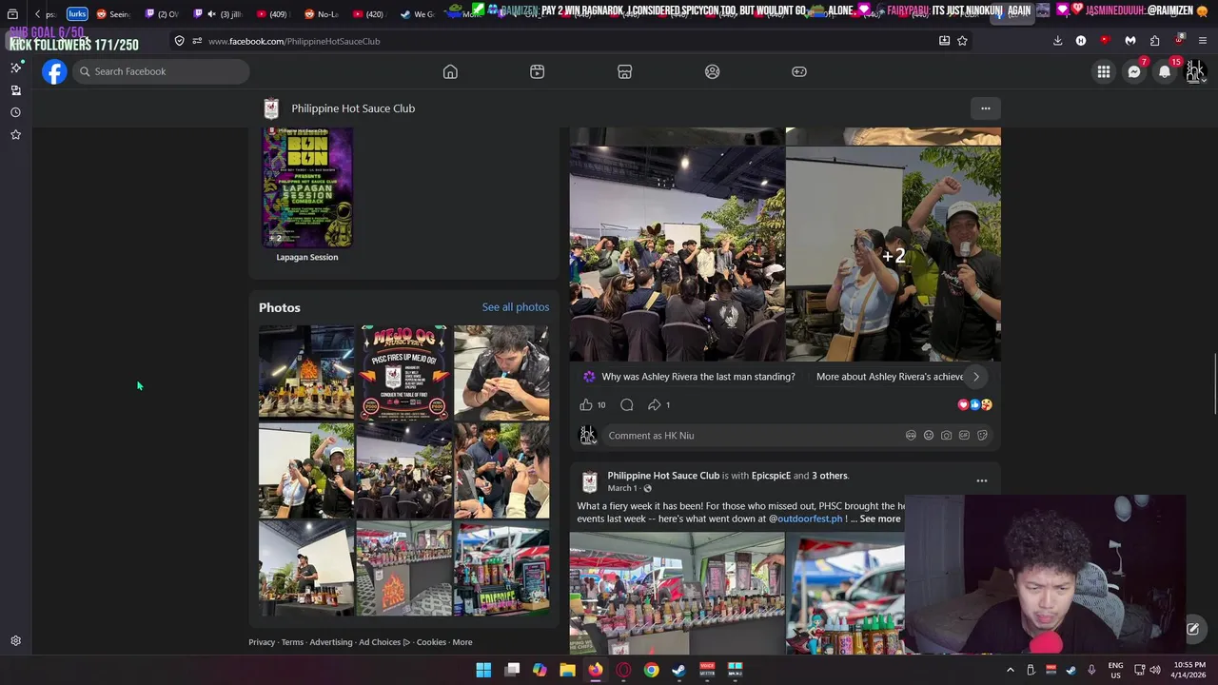Open the Advertising footer link
The height and width of the screenshot is (685, 1218).
[x=331, y=642]
